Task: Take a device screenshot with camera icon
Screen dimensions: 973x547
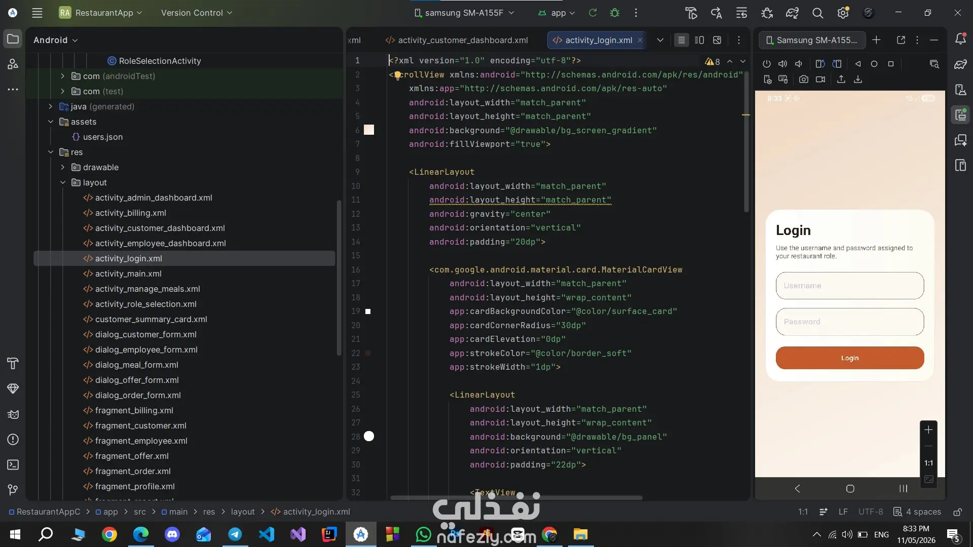Action: click(804, 79)
